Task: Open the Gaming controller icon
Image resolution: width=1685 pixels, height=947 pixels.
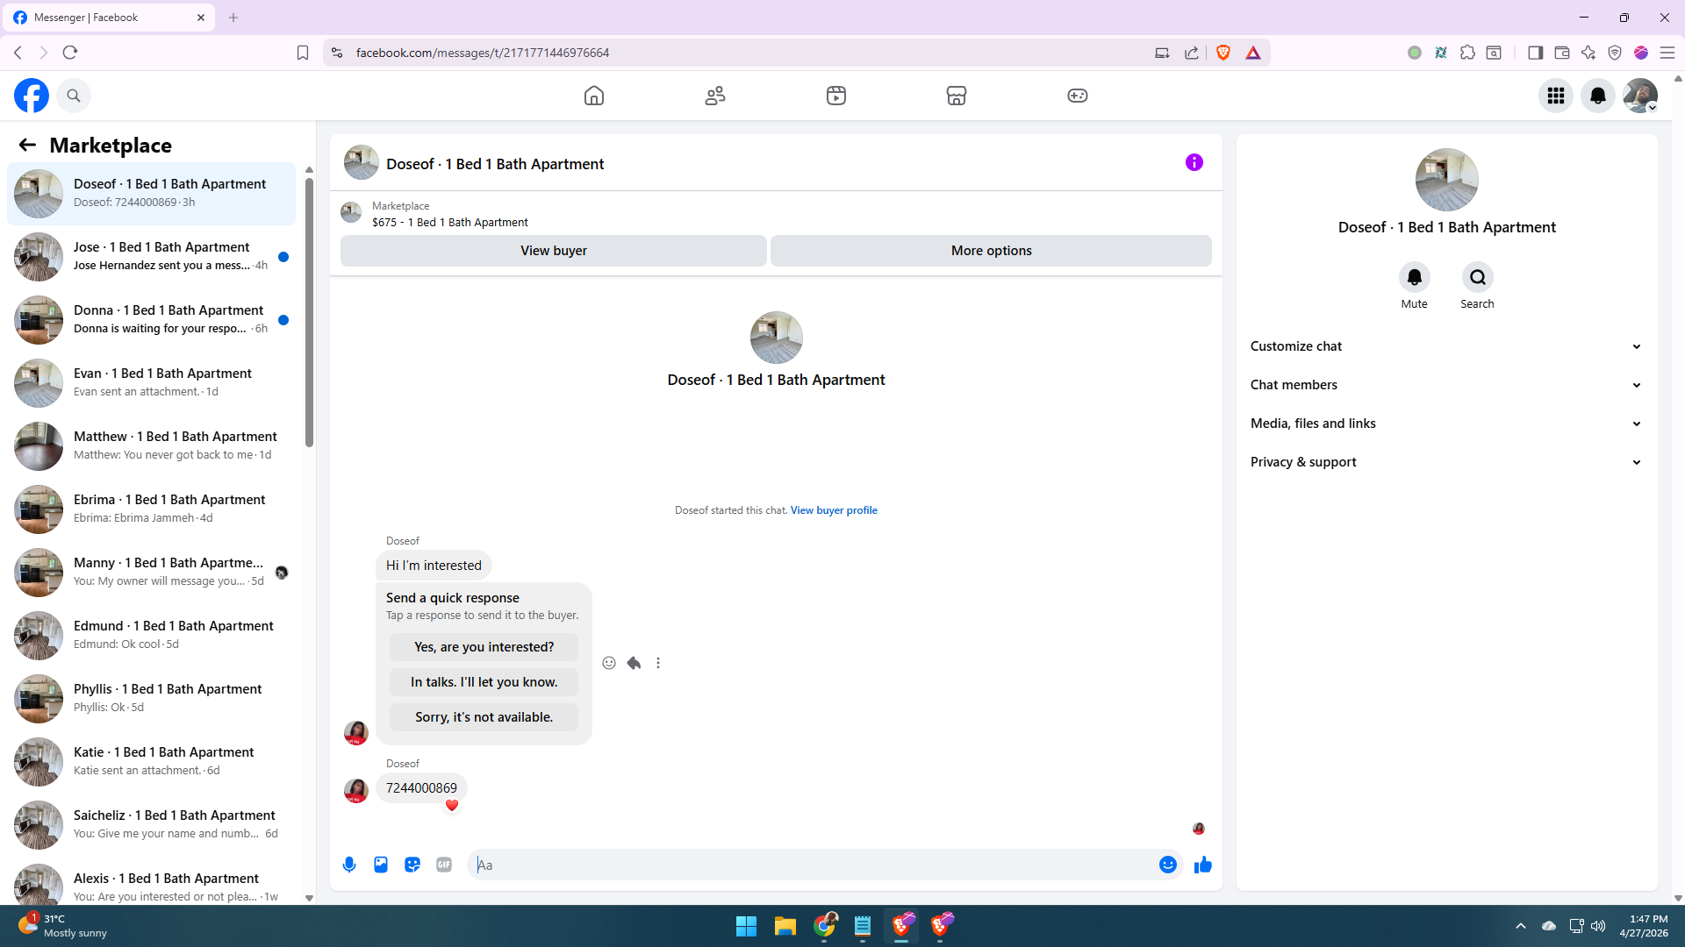Action: pyautogui.click(x=1078, y=96)
